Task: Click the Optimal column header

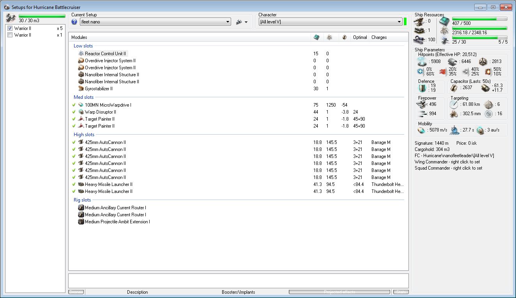Action: click(x=360, y=37)
